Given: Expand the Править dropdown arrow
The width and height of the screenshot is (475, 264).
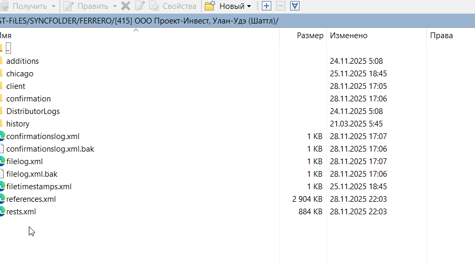Looking at the screenshot, I should tap(115, 6).
